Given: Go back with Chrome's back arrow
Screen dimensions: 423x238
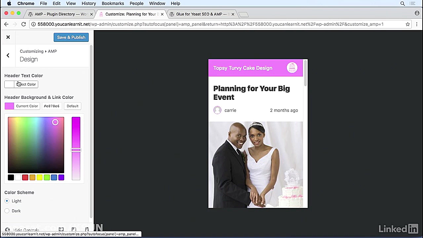Looking at the screenshot, I should [6, 24].
